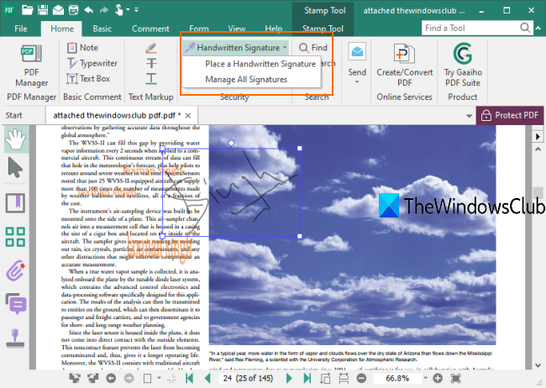The width and height of the screenshot is (546, 388).
Task: Switch to the Basic ribbon tab
Action: coord(102,29)
